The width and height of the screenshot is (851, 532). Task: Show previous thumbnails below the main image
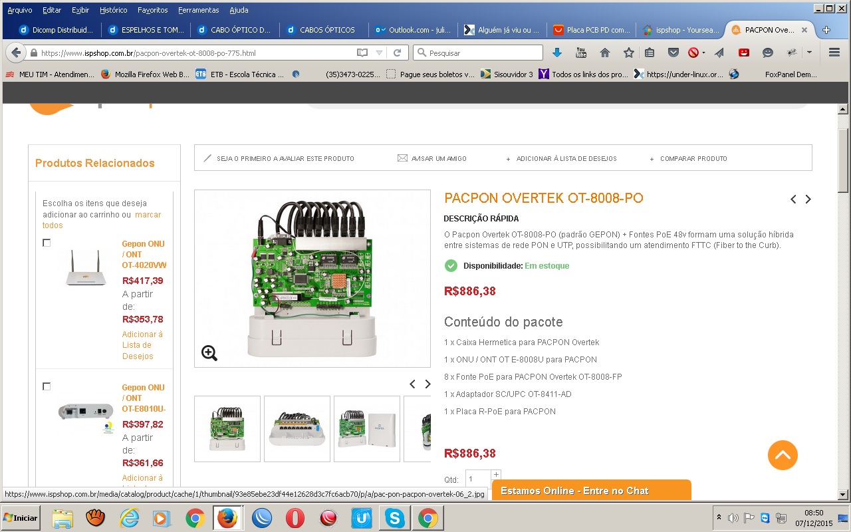pos(412,384)
